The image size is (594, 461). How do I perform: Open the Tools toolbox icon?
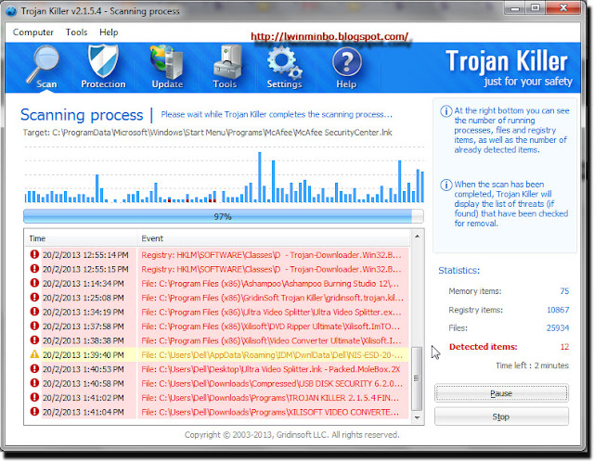227,61
